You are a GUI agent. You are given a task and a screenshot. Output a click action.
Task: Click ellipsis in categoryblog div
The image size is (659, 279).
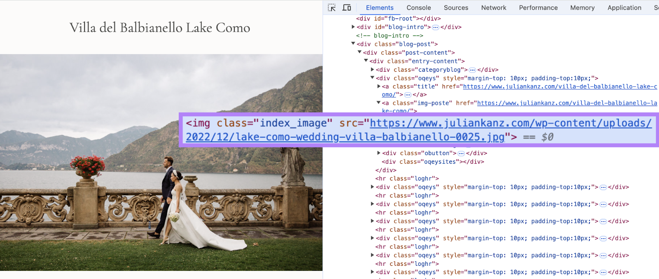472,70
